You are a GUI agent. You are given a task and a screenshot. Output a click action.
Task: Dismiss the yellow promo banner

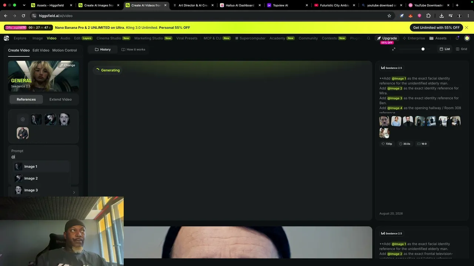[467, 28]
